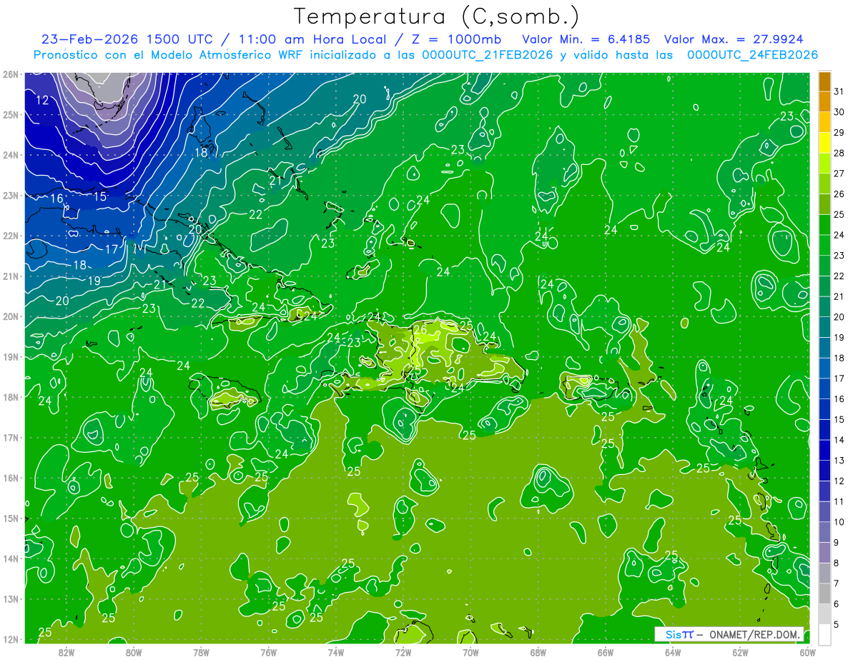Click the 'Temperatura (C,somb.)' map title
The image size is (858, 662).
click(436, 16)
